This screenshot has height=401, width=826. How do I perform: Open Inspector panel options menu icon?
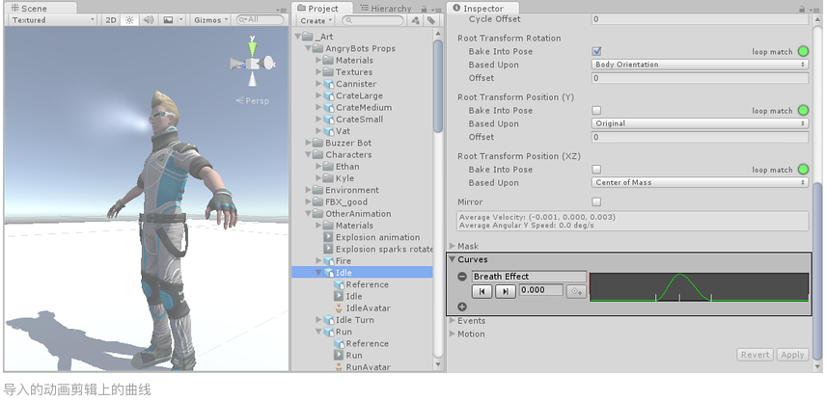click(815, 10)
